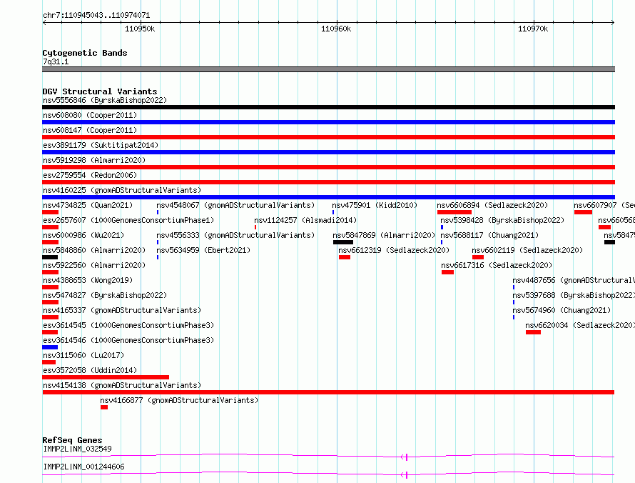
Task: Click nsv4548067 (gnomADStructuralVariants) label
Action: tap(235, 205)
